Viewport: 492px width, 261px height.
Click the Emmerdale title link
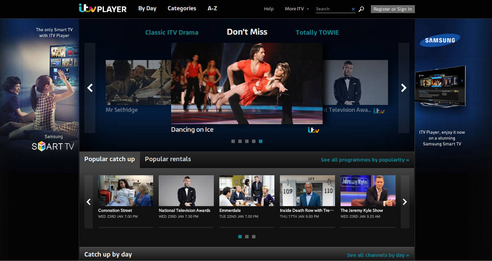coord(230,211)
